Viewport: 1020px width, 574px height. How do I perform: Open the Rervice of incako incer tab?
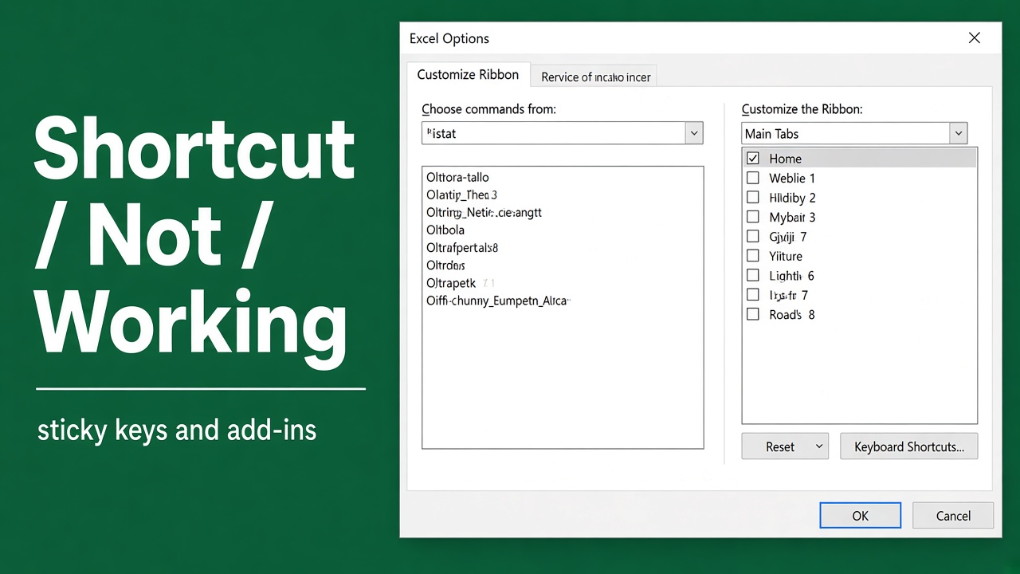tap(595, 77)
